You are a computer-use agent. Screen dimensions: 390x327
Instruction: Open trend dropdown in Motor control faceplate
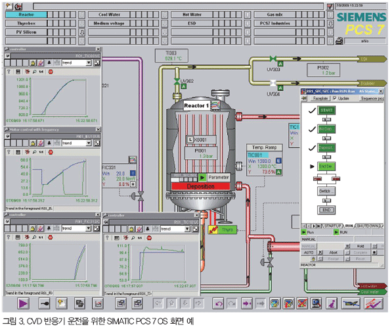click(x=89, y=143)
